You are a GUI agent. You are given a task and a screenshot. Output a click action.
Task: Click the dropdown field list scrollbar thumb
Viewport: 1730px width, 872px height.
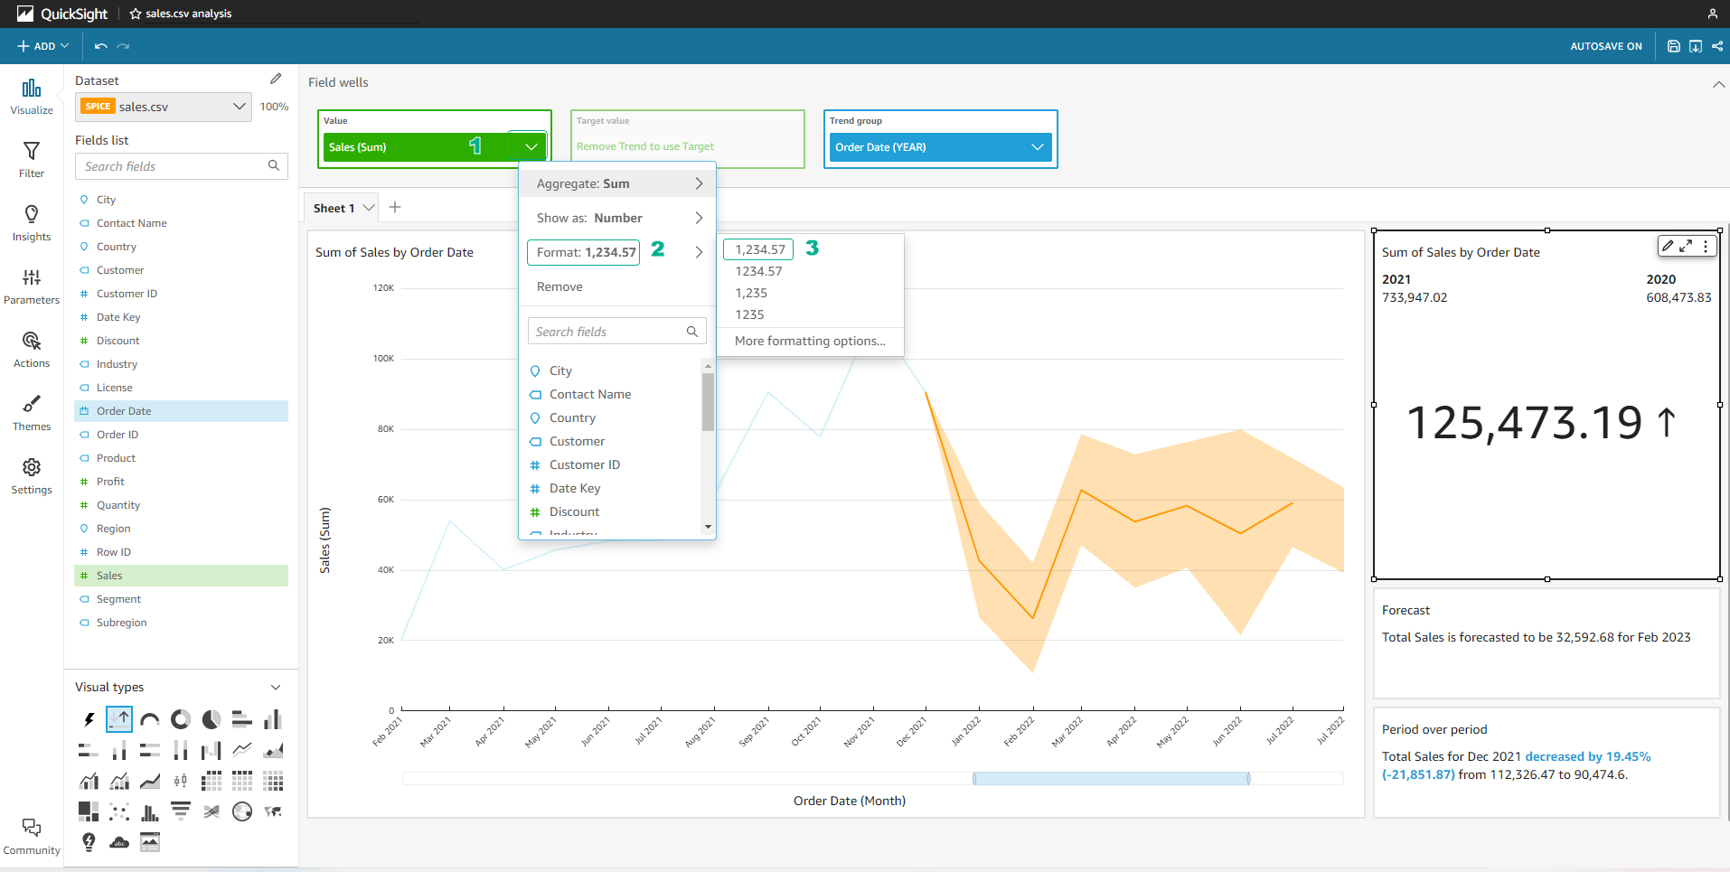click(x=708, y=402)
